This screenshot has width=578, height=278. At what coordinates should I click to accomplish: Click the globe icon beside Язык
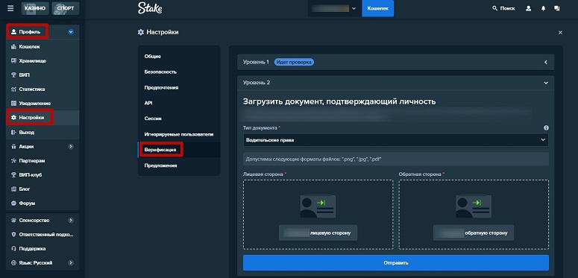point(13,263)
